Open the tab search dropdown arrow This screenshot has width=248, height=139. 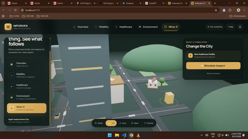click(3, 3)
